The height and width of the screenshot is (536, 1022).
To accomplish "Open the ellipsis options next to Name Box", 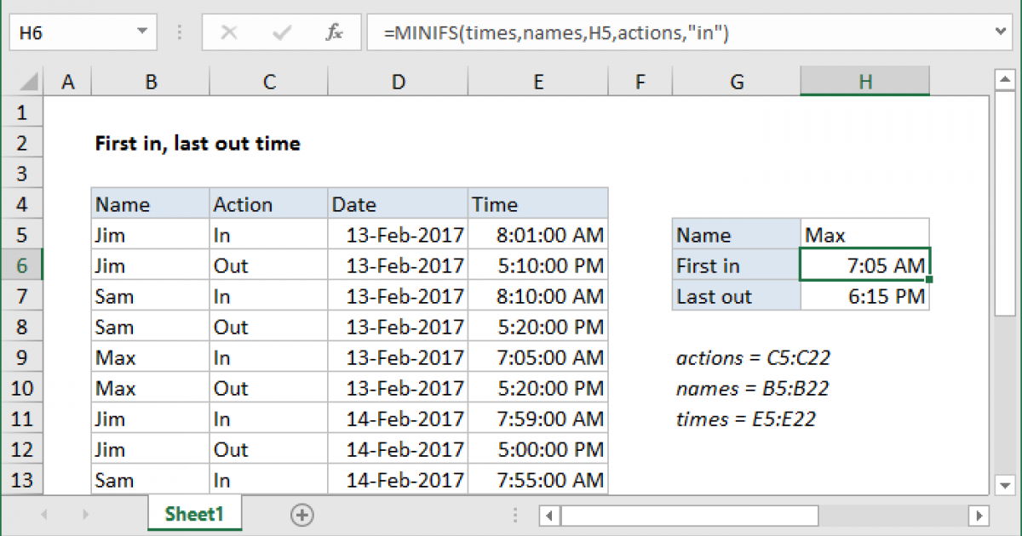I will [179, 31].
